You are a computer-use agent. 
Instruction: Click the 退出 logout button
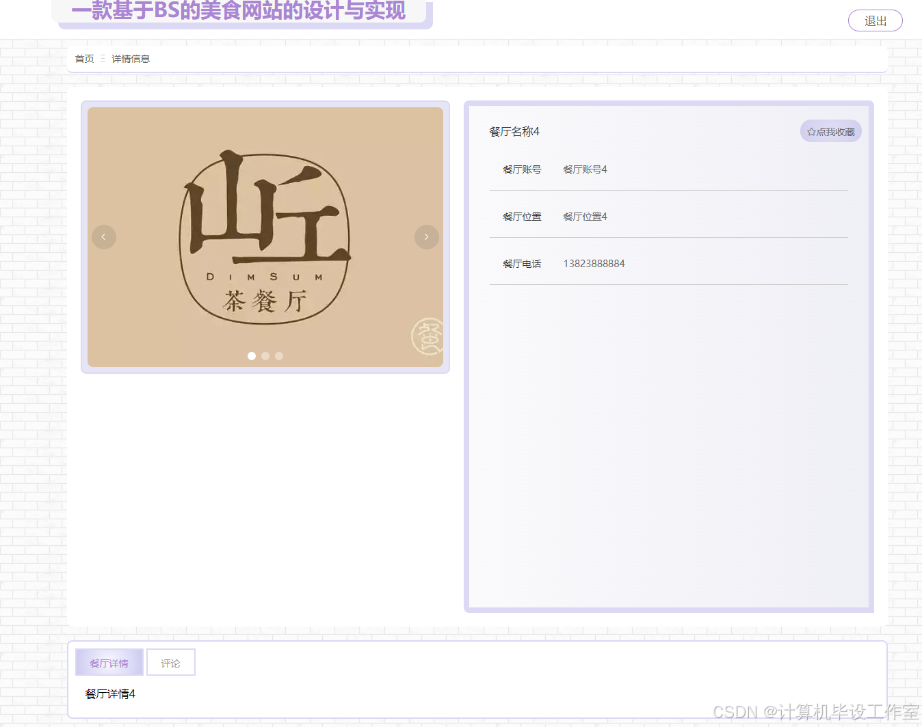pos(875,20)
